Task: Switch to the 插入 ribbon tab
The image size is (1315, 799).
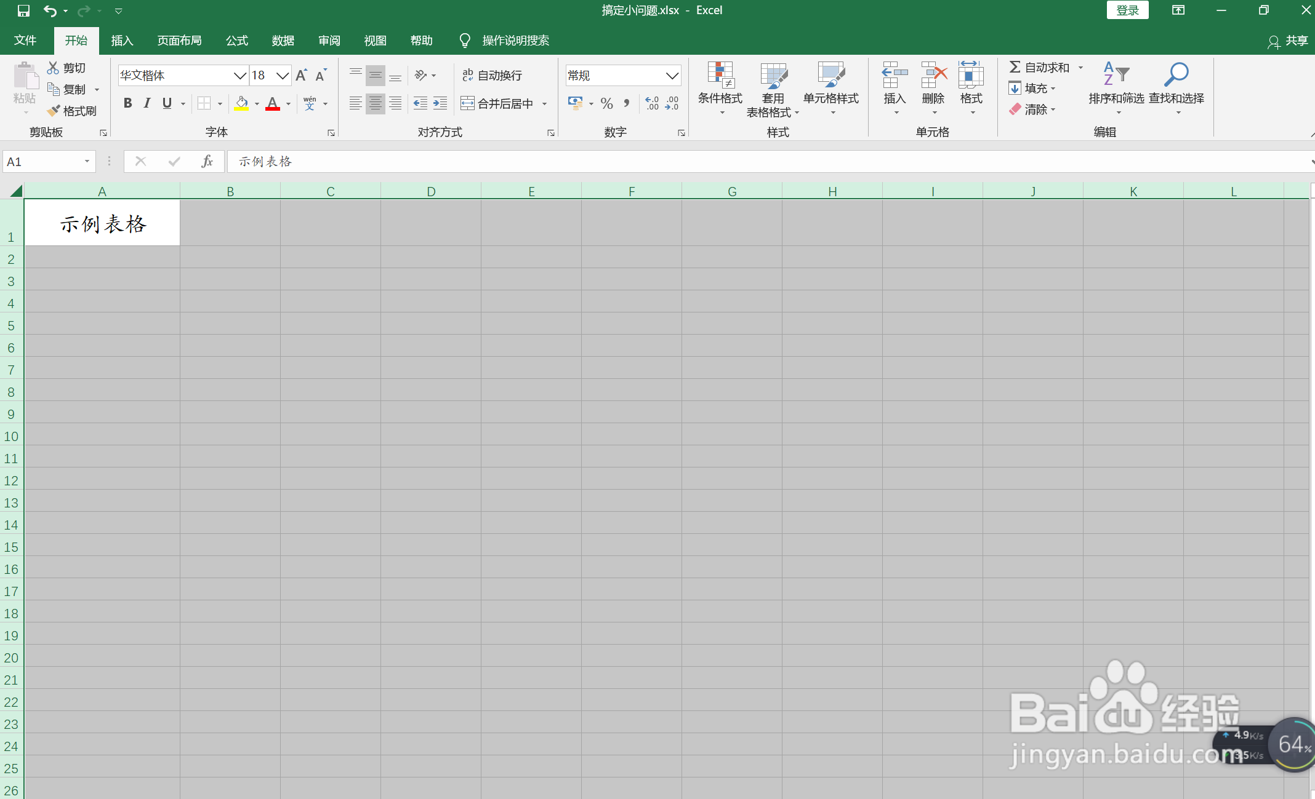Action: click(122, 41)
